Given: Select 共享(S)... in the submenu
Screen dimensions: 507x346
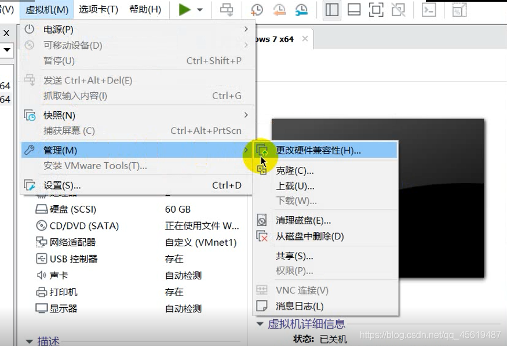Looking at the screenshot, I should click(326, 256).
